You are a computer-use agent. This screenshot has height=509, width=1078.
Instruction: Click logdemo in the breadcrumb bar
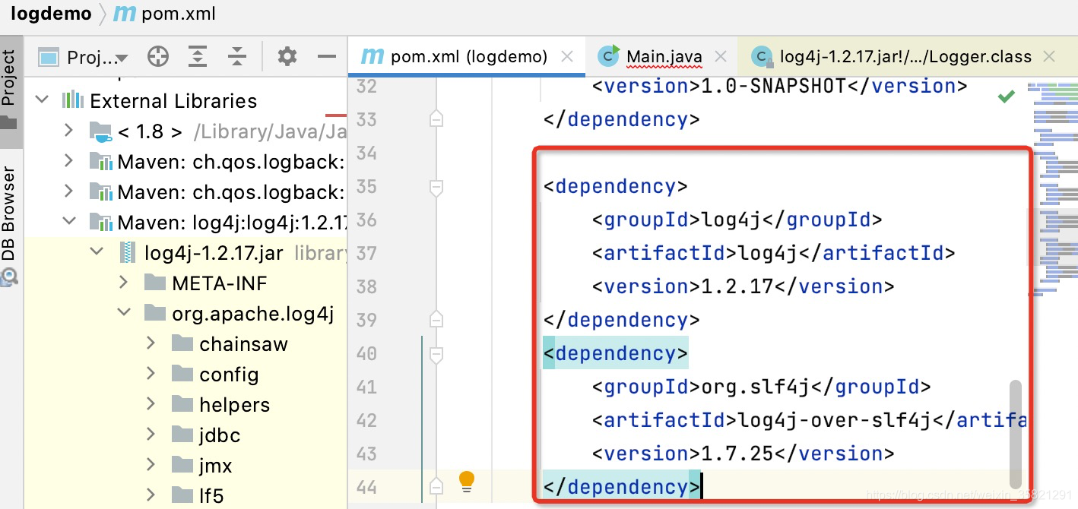pyautogui.click(x=51, y=13)
